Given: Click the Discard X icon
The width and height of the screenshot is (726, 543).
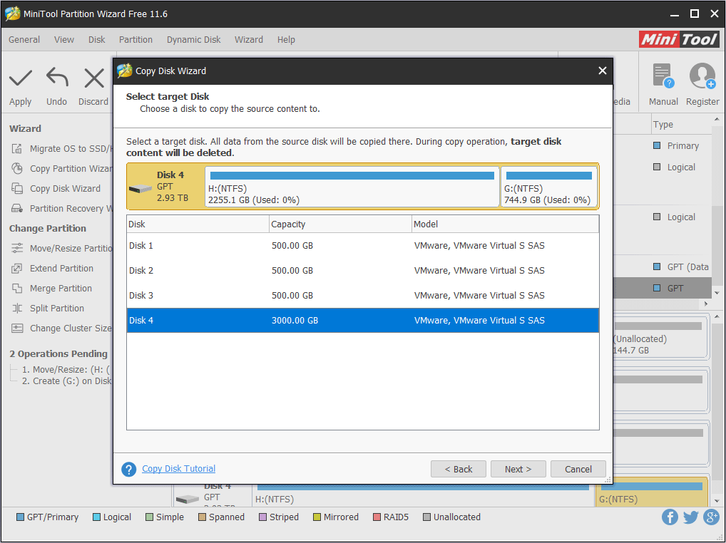Looking at the screenshot, I should pyautogui.click(x=93, y=78).
